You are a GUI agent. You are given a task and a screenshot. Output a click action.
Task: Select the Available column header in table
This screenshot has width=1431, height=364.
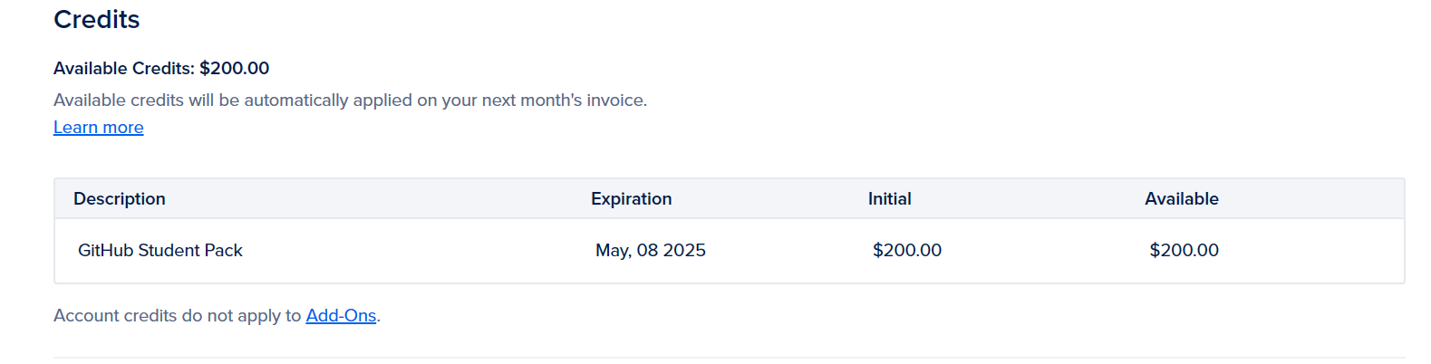(x=1181, y=199)
